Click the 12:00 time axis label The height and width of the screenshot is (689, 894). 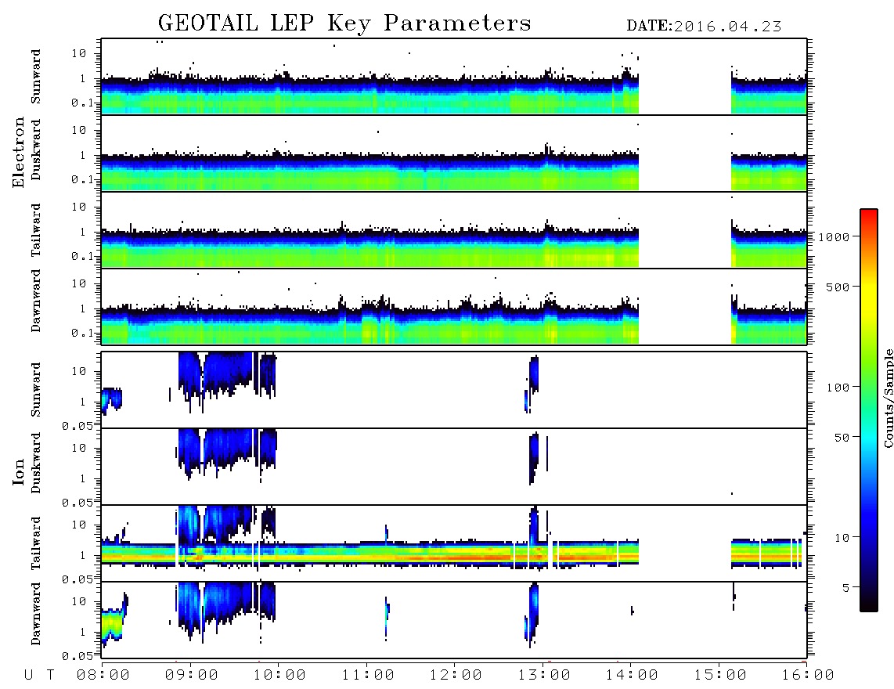click(456, 676)
